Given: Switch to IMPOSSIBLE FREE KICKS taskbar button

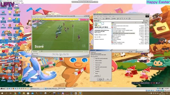Looking at the screenshot, I should (x=51, y=88).
